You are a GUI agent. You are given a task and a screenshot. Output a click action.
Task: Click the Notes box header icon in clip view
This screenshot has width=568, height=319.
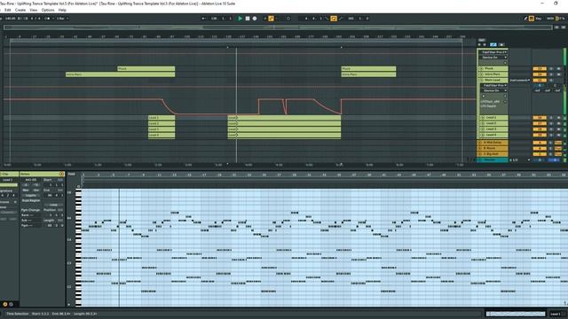pos(61,174)
